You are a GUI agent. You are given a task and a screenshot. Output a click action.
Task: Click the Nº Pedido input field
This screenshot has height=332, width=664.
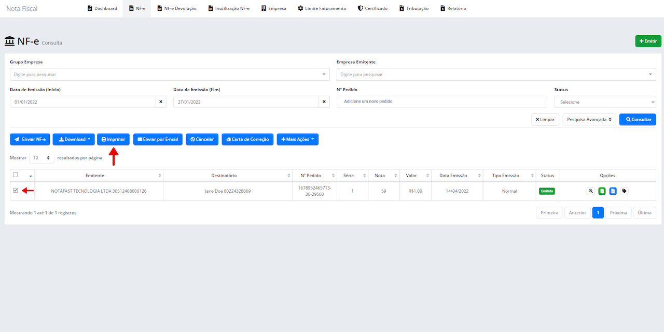tap(441, 102)
